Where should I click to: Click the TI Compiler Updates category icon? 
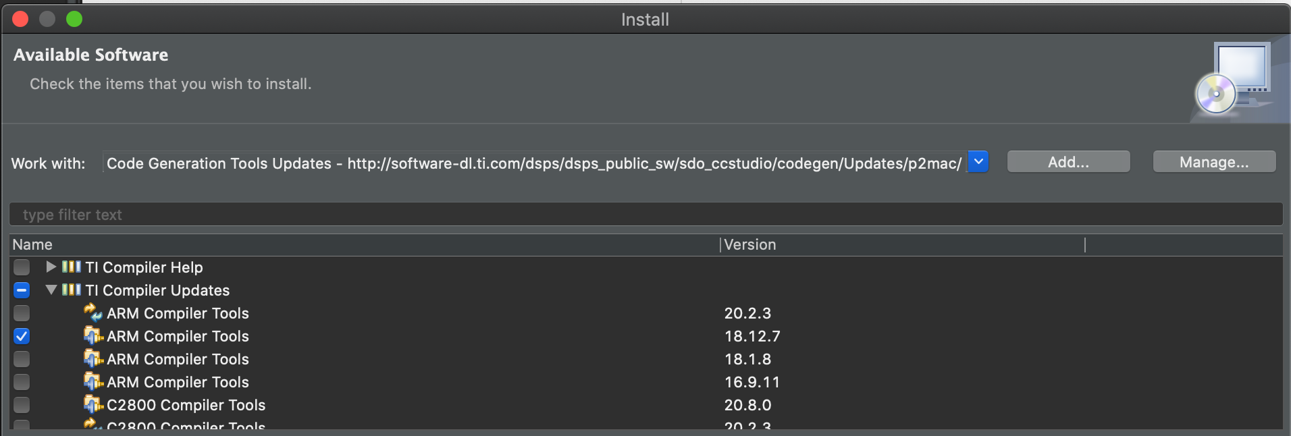[71, 290]
